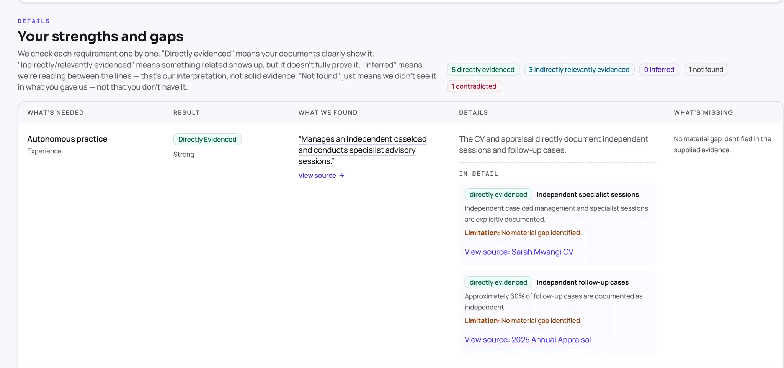Image resolution: width=784 pixels, height=368 pixels.
Task: Click the DETAILS column header in table
Action: [x=474, y=113]
